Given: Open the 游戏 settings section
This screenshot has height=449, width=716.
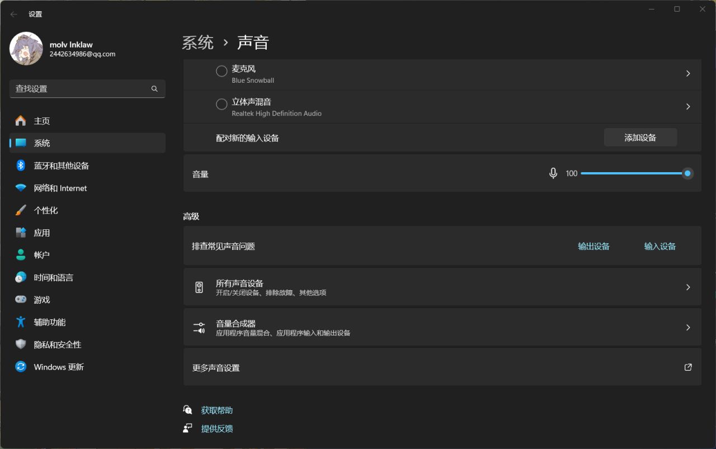Looking at the screenshot, I should (42, 300).
